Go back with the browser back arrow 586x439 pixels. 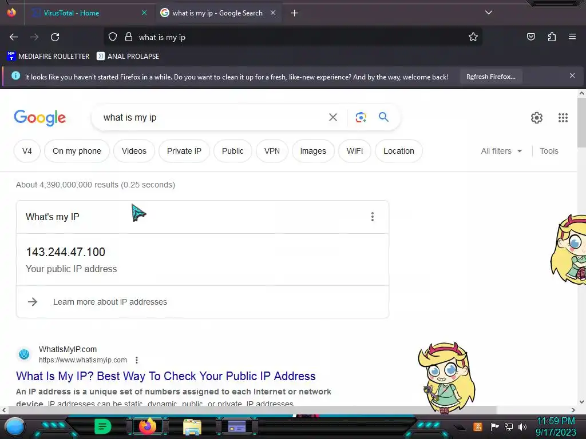[x=14, y=37]
